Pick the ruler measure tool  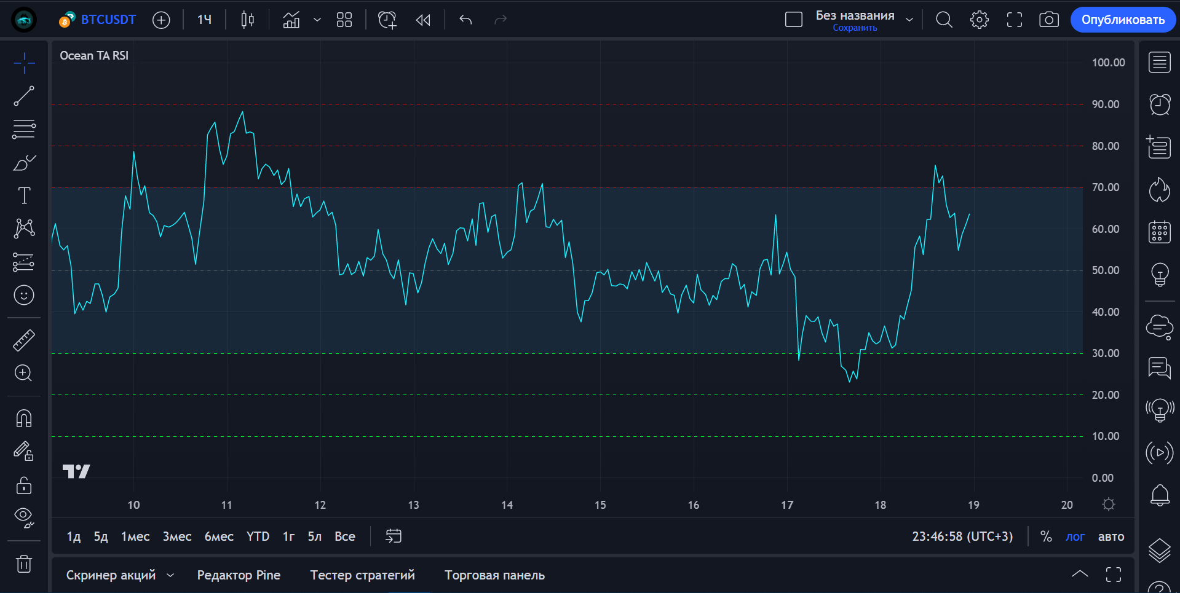click(24, 340)
